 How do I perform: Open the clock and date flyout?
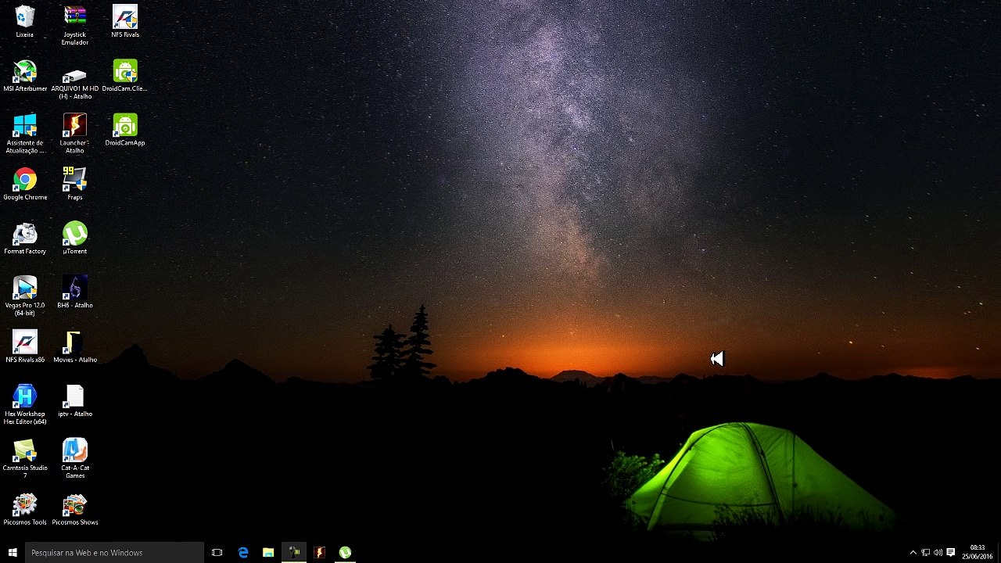coord(978,552)
